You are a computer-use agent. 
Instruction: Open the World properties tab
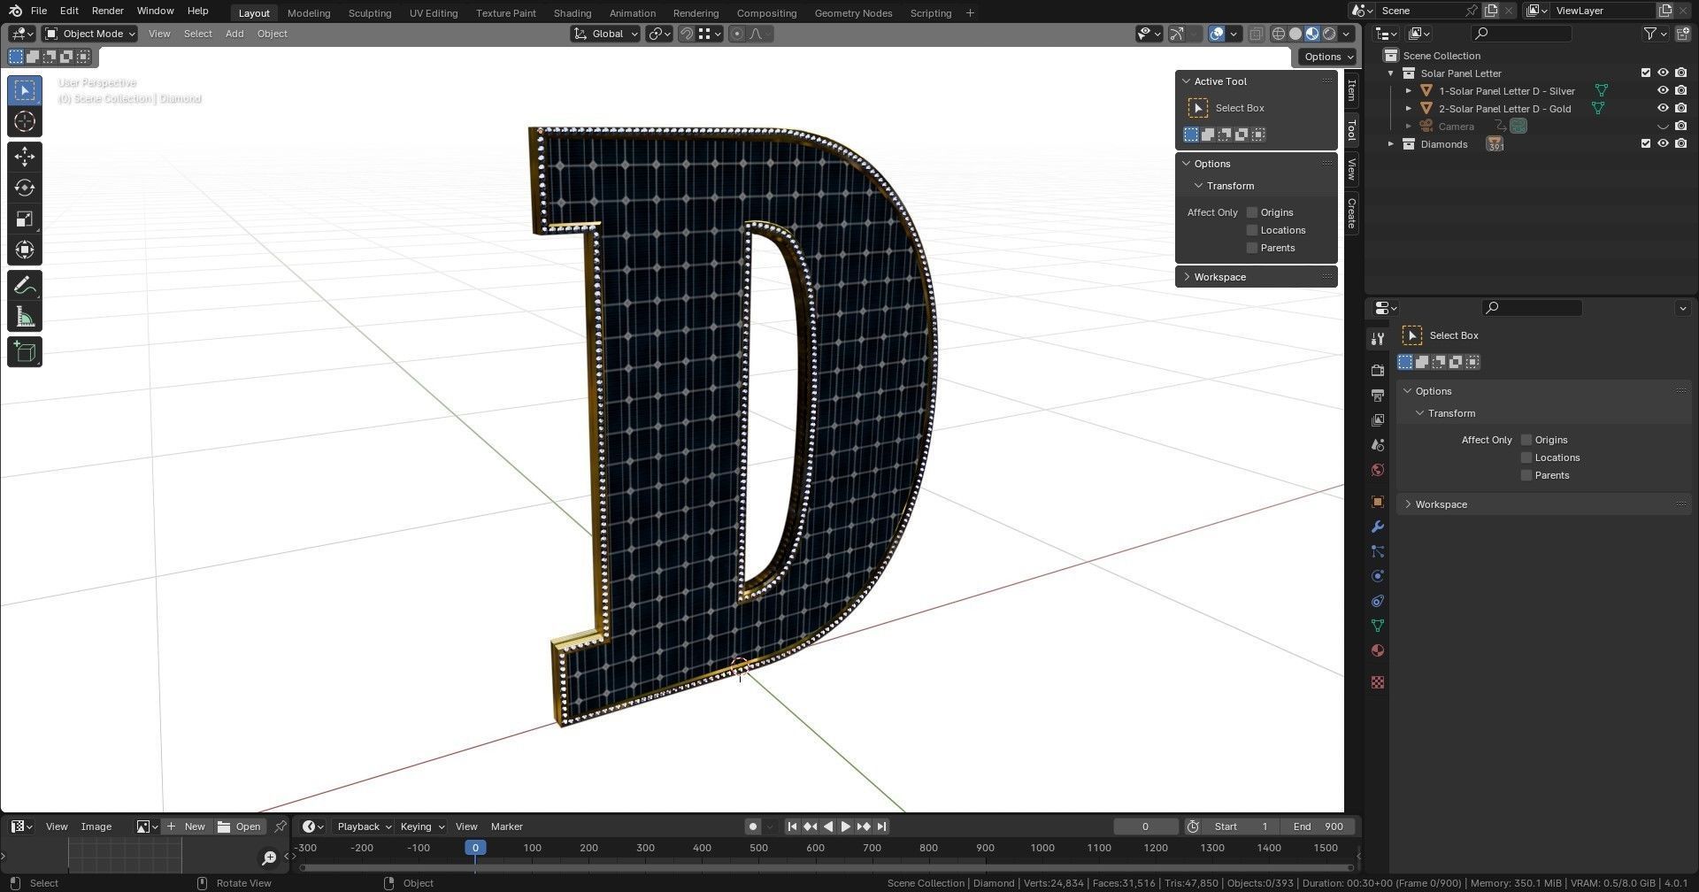1377,469
